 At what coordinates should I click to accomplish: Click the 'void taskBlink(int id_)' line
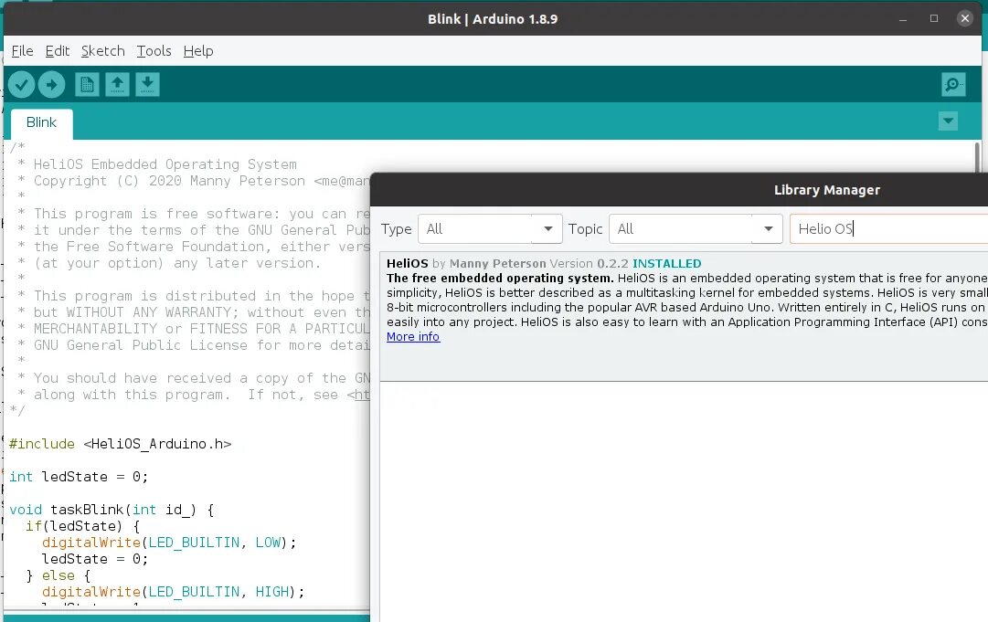(112, 510)
